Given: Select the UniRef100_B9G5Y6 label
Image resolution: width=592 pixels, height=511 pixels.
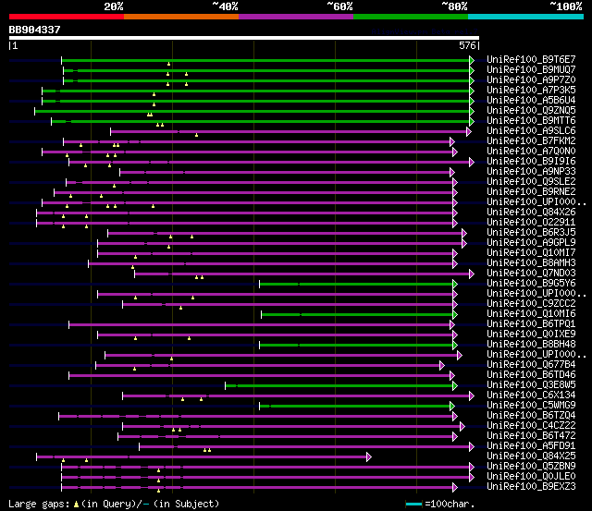Looking at the screenshot, I should [x=531, y=284].
